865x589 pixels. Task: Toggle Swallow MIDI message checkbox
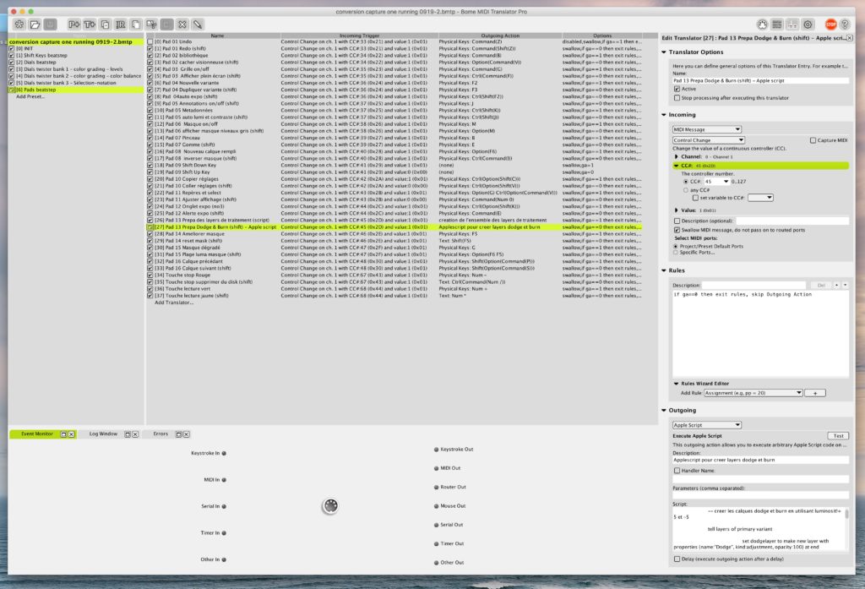pyautogui.click(x=677, y=230)
